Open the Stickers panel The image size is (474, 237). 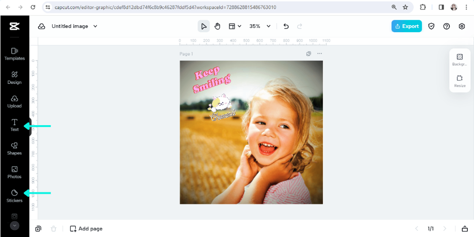pos(15,196)
